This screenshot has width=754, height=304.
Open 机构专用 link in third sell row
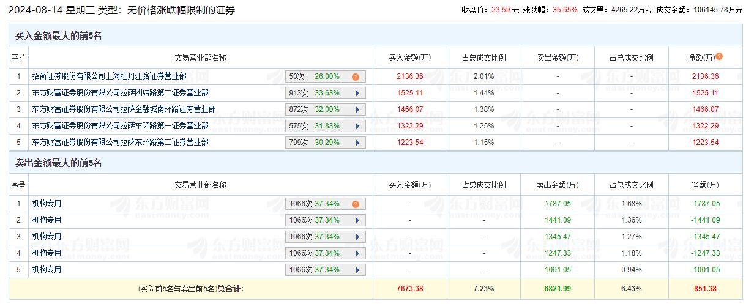47,237
